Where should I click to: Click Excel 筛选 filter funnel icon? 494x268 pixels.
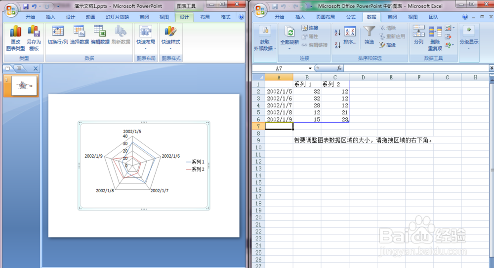[x=369, y=35]
